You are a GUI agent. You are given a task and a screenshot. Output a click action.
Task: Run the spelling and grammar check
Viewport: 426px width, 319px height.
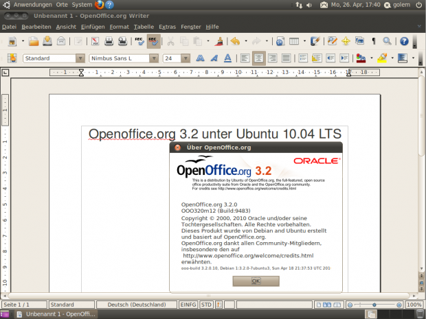coord(139,41)
